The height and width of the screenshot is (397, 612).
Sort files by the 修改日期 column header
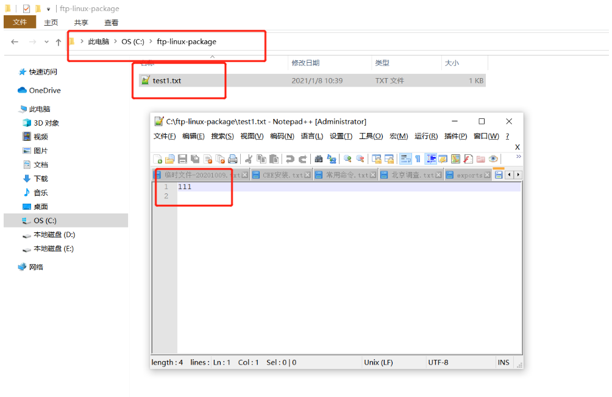click(x=305, y=63)
